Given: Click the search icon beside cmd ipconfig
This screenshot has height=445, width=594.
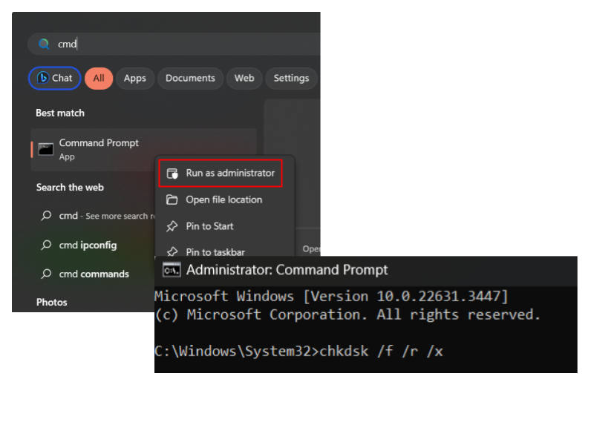Looking at the screenshot, I should (46, 245).
